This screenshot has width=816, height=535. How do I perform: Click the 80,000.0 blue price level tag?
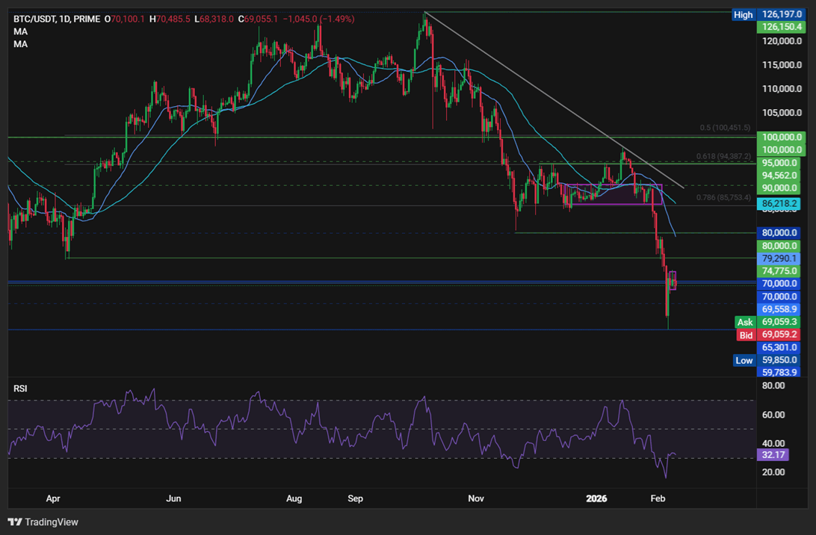(779, 232)
